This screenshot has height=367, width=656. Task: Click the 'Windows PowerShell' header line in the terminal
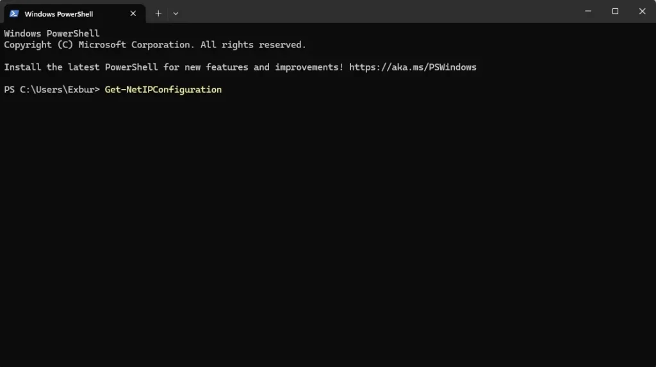51,33
